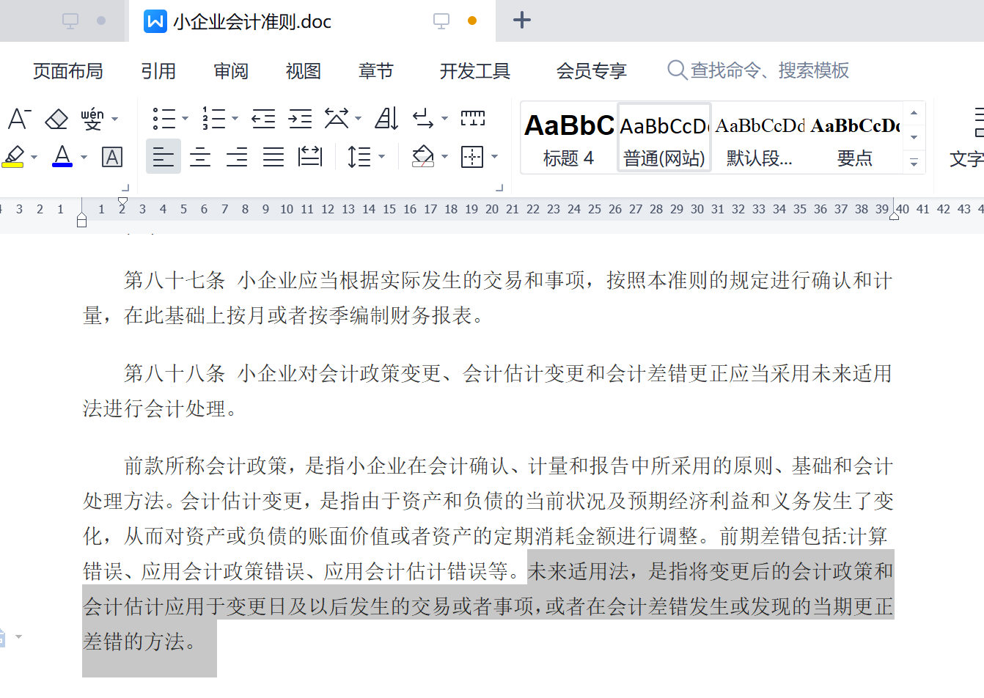Click the increase indent icon

click(300, 119)
